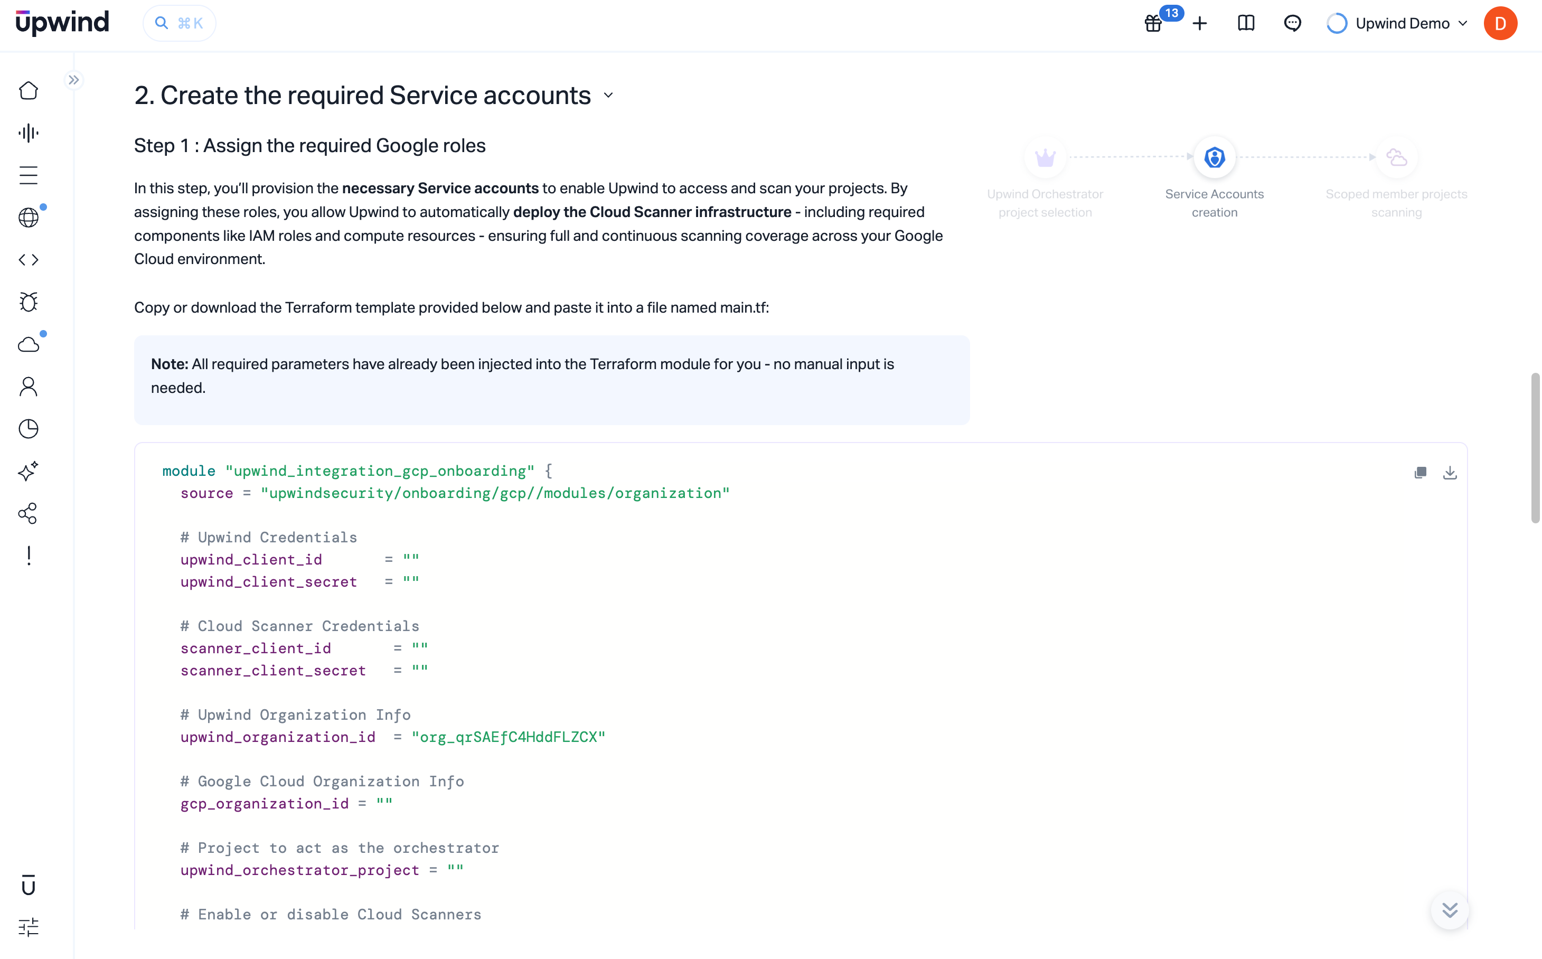Viewport: 1542px width, 959px height.
Task: Click the upwind_client_secret line
Action: tap(299, 581)
